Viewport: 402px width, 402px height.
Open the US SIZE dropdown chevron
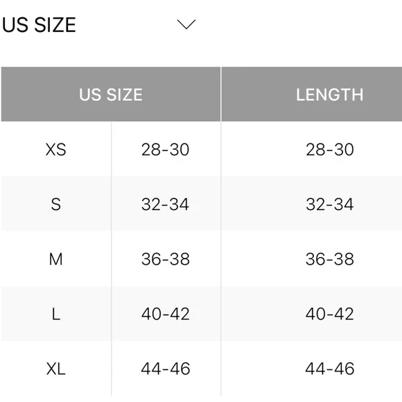186,24
